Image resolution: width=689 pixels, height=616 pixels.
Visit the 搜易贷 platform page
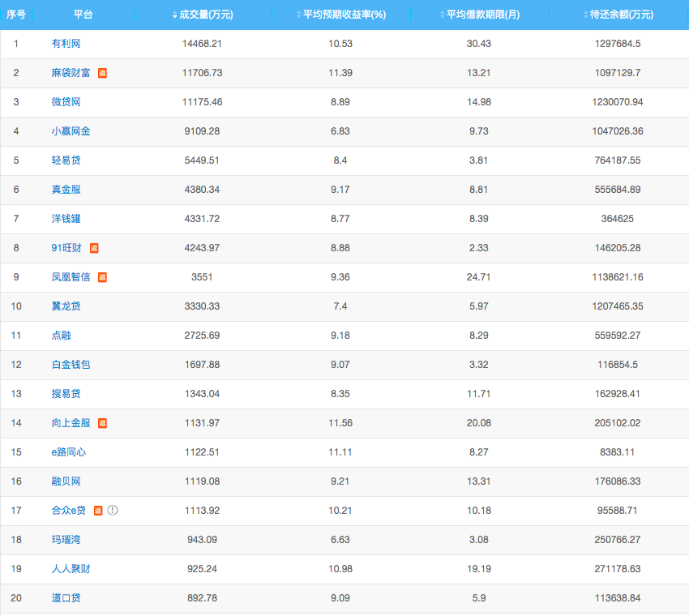(66, 394)
